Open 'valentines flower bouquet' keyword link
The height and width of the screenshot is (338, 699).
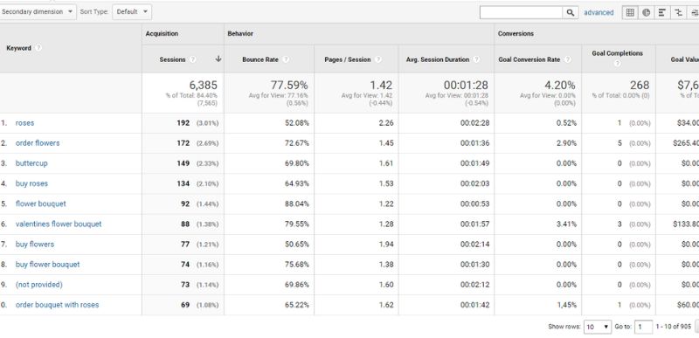click(x=59, y=224)
